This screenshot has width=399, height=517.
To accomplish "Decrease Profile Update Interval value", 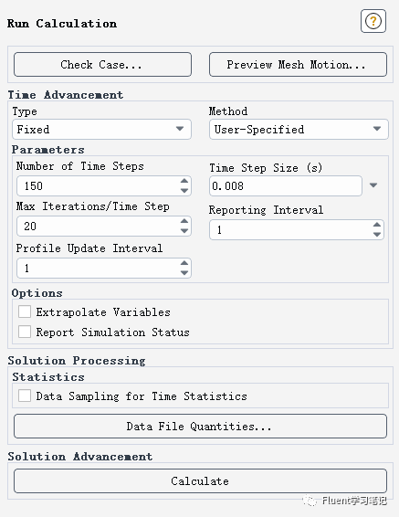I will click(184, 273).
